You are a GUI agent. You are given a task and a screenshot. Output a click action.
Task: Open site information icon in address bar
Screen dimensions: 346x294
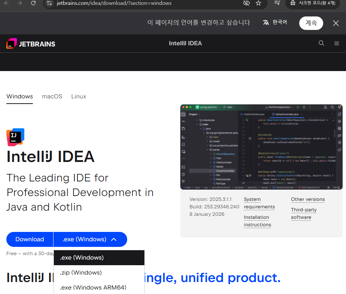(49, 3)
